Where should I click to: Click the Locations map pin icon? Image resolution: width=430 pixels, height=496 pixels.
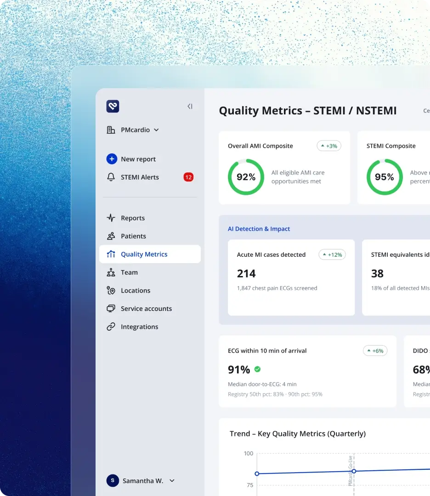(x=111, y=290)
